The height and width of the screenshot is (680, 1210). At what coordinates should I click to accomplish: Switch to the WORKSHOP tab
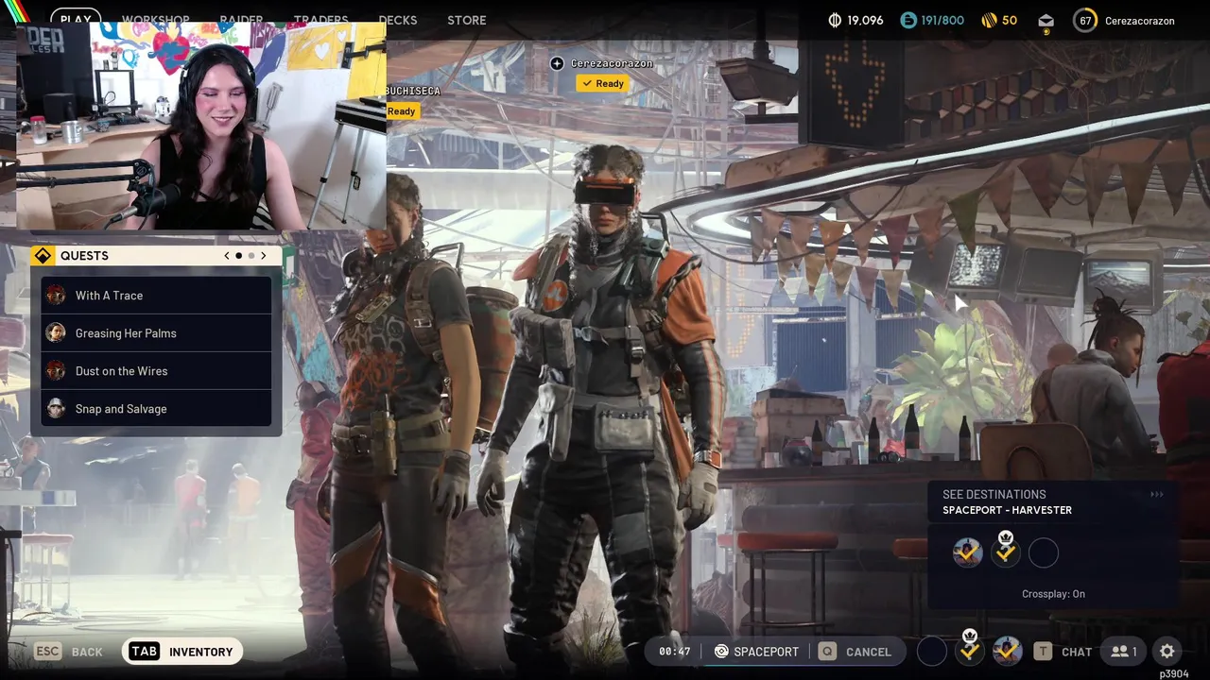[156, 20]
